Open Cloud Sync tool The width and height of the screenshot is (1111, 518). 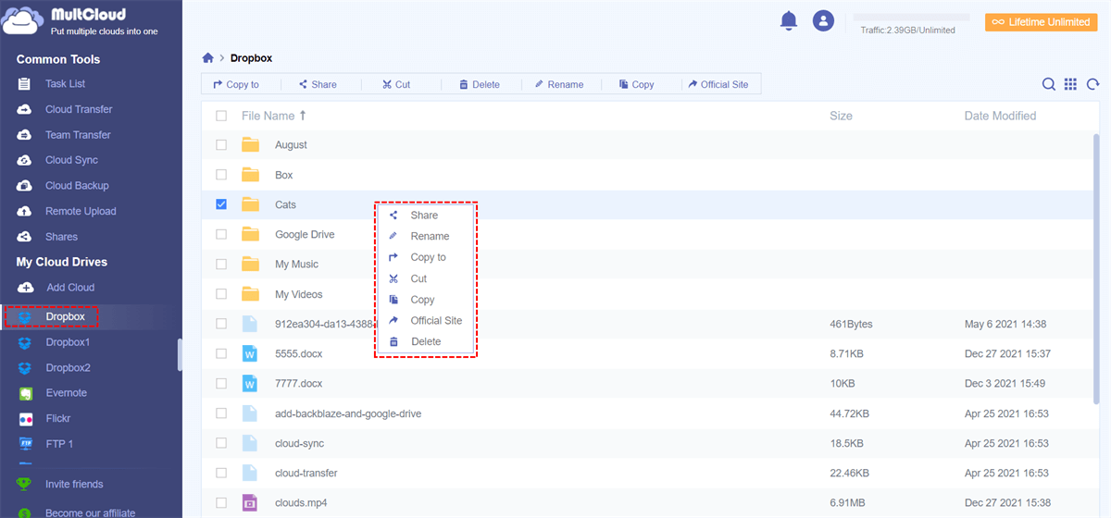(71, 160)
